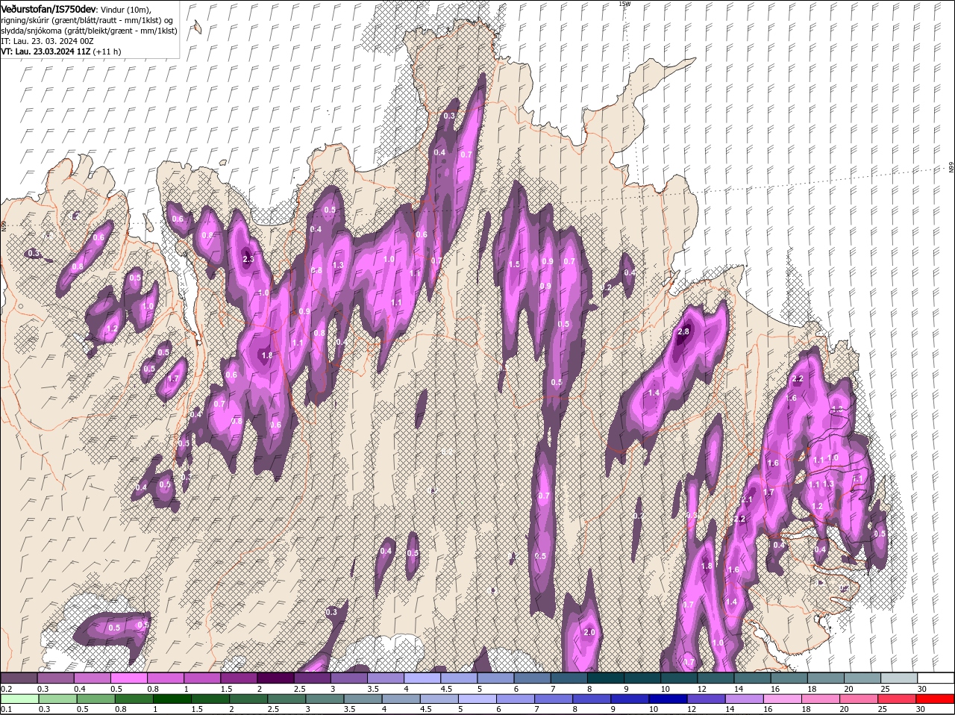Click the "0.1" label under the bottom legend bar
The width and height of the screenshot is (955, 715).
[7, 709]
